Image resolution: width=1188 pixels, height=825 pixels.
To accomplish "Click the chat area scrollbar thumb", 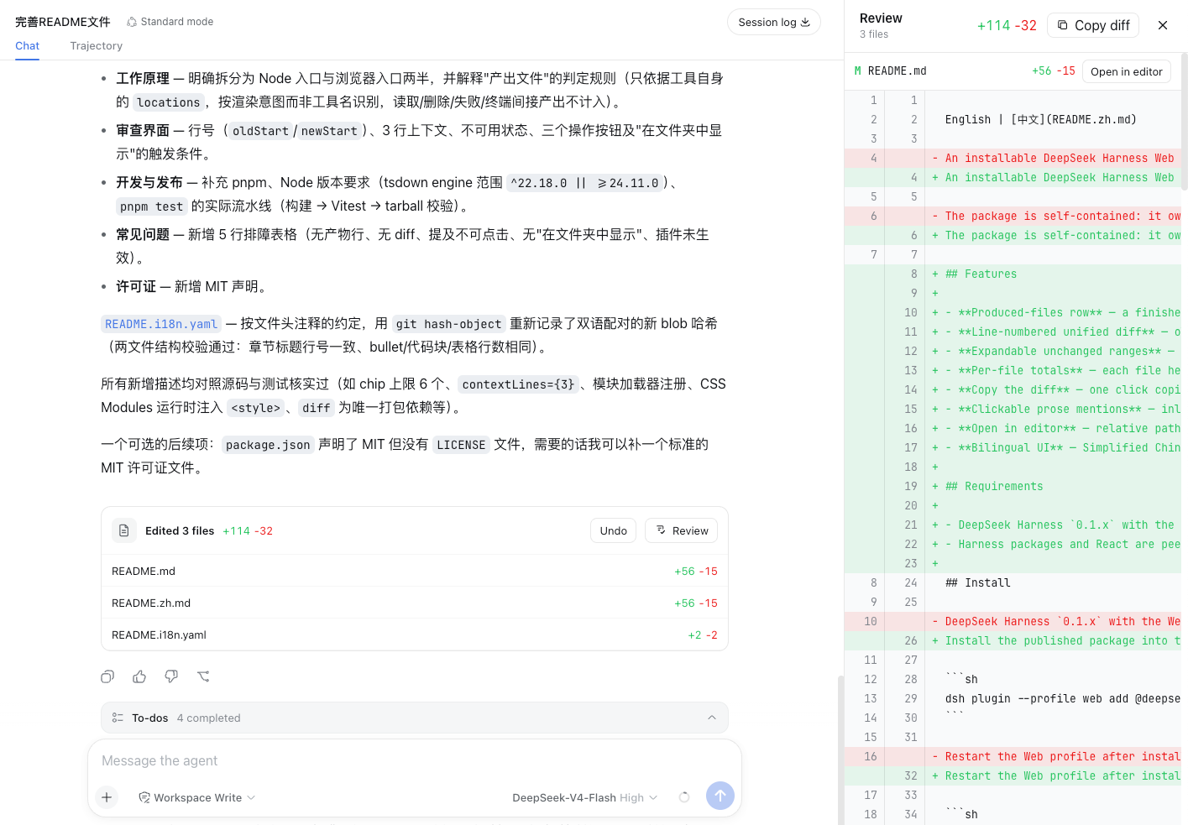I will coord(840,749).
